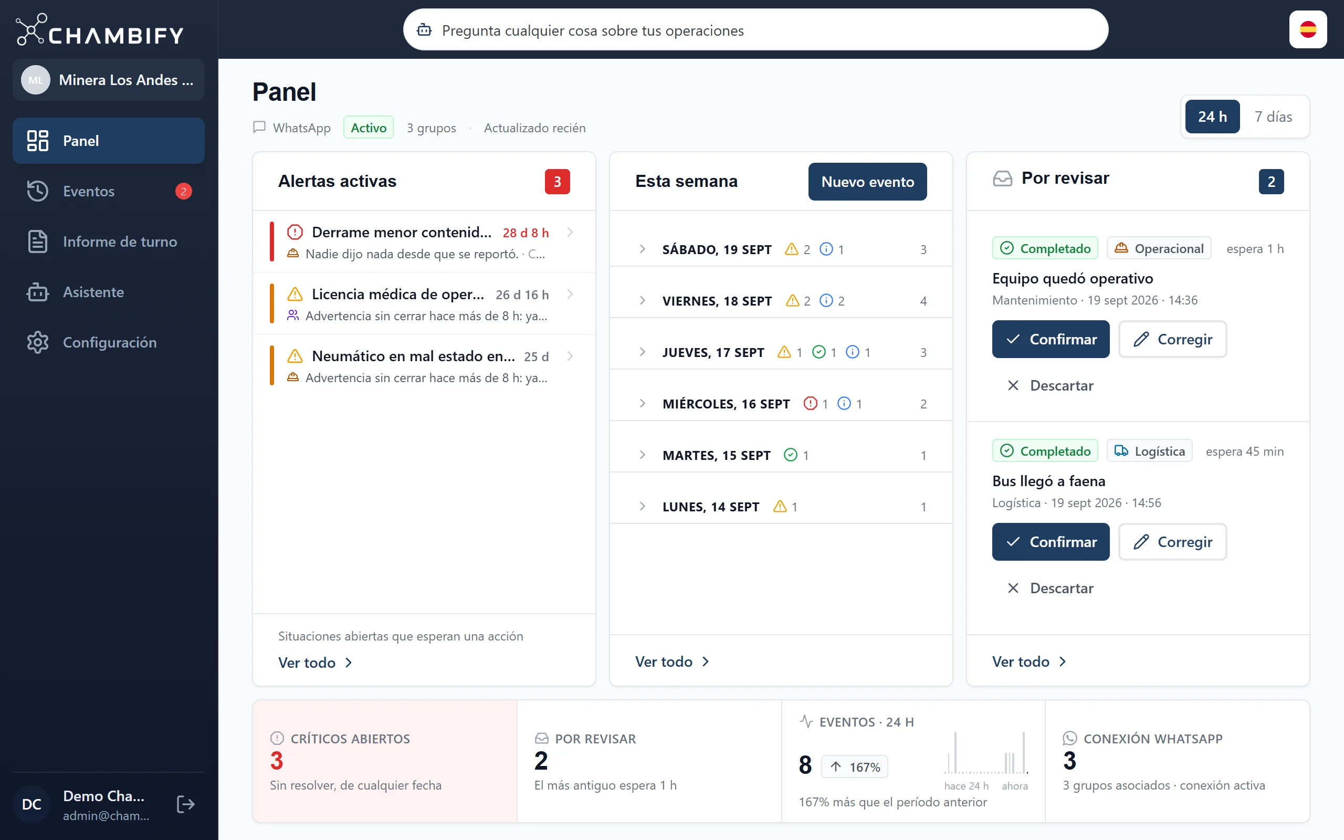The image size is (1344, 840).
Task: Discard the Equipo quedó operativo event
Action: click(x=1050, y=385)
